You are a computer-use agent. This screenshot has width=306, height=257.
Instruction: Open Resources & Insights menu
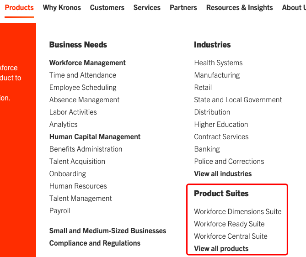click(x=239, y=8)
